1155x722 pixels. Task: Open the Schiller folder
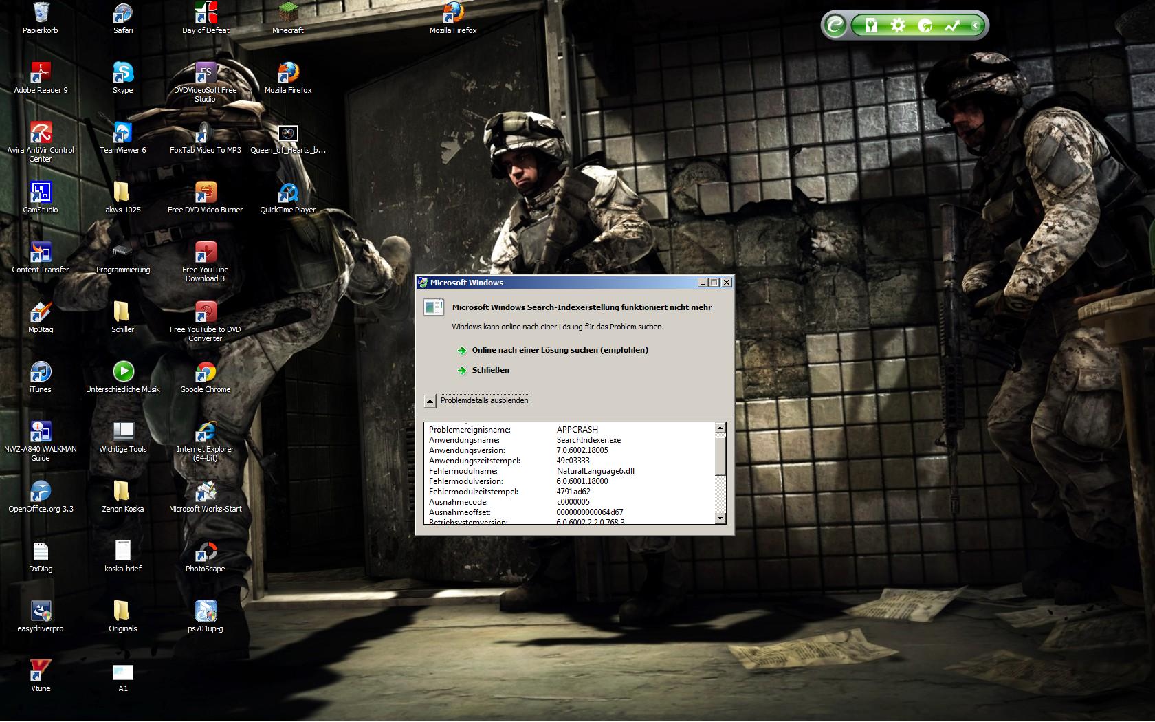[123, 312]
